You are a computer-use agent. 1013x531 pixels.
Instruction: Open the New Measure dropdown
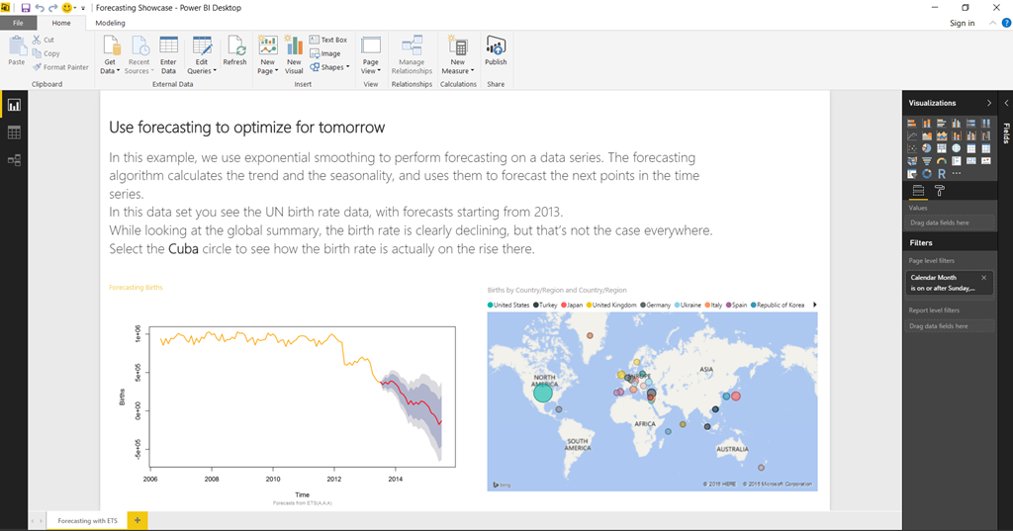458,55
